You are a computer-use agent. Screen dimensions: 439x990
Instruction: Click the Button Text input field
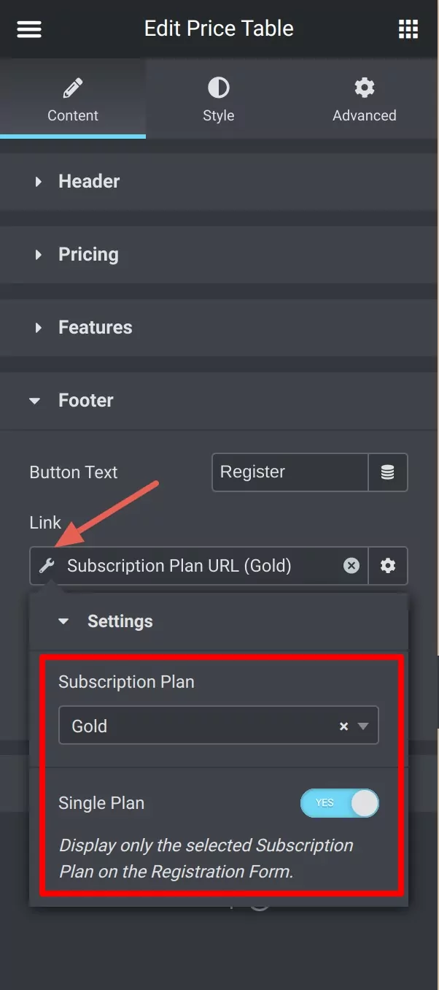290,472
